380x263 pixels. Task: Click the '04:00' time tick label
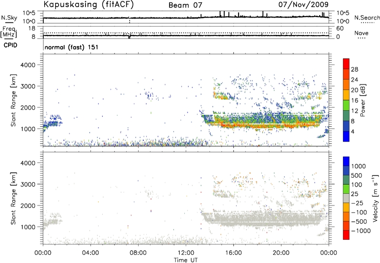click(90, 253)
